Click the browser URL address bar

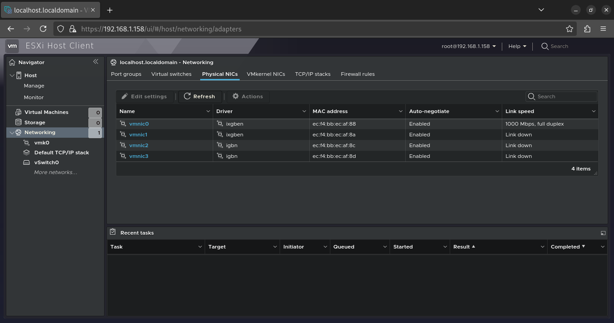tap(314, 29)
